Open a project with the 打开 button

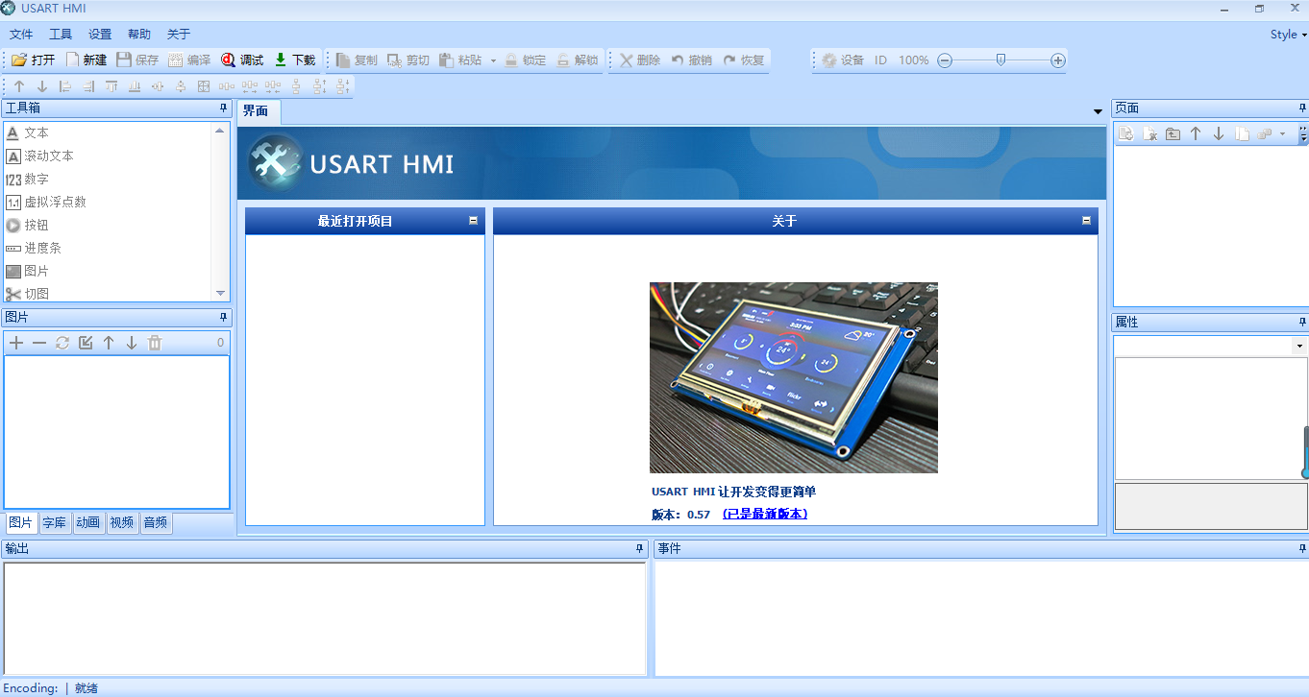34,60
